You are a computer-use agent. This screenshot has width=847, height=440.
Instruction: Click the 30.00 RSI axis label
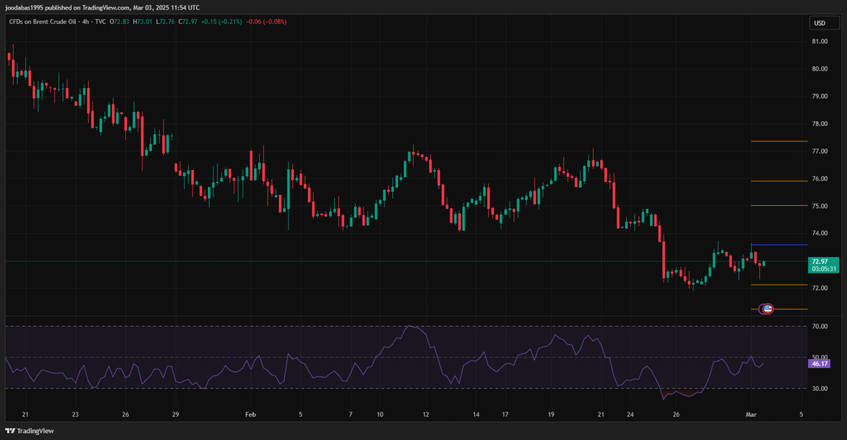(x=819, y=389)
